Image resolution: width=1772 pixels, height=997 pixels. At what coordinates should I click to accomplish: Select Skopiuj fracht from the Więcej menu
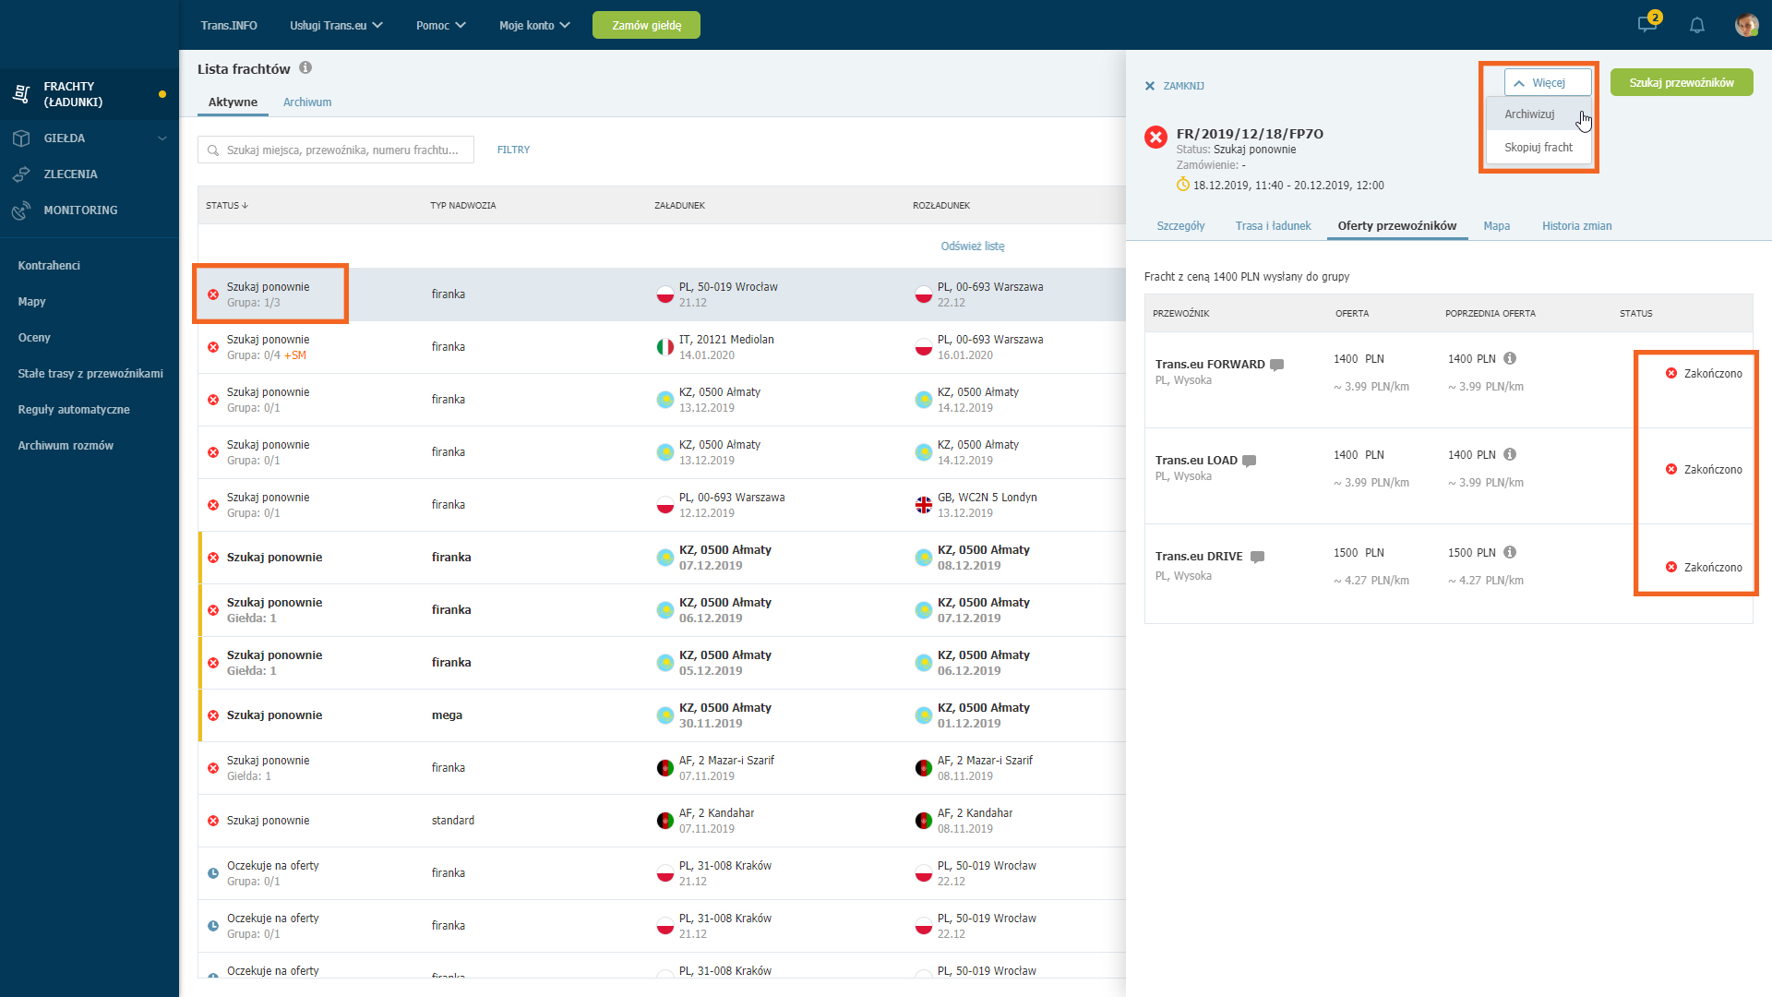click(x=1539, y=148)
